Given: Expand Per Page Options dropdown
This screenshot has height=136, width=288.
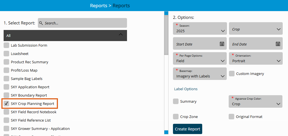Looking at the screenshot, I should coord(200,58).
